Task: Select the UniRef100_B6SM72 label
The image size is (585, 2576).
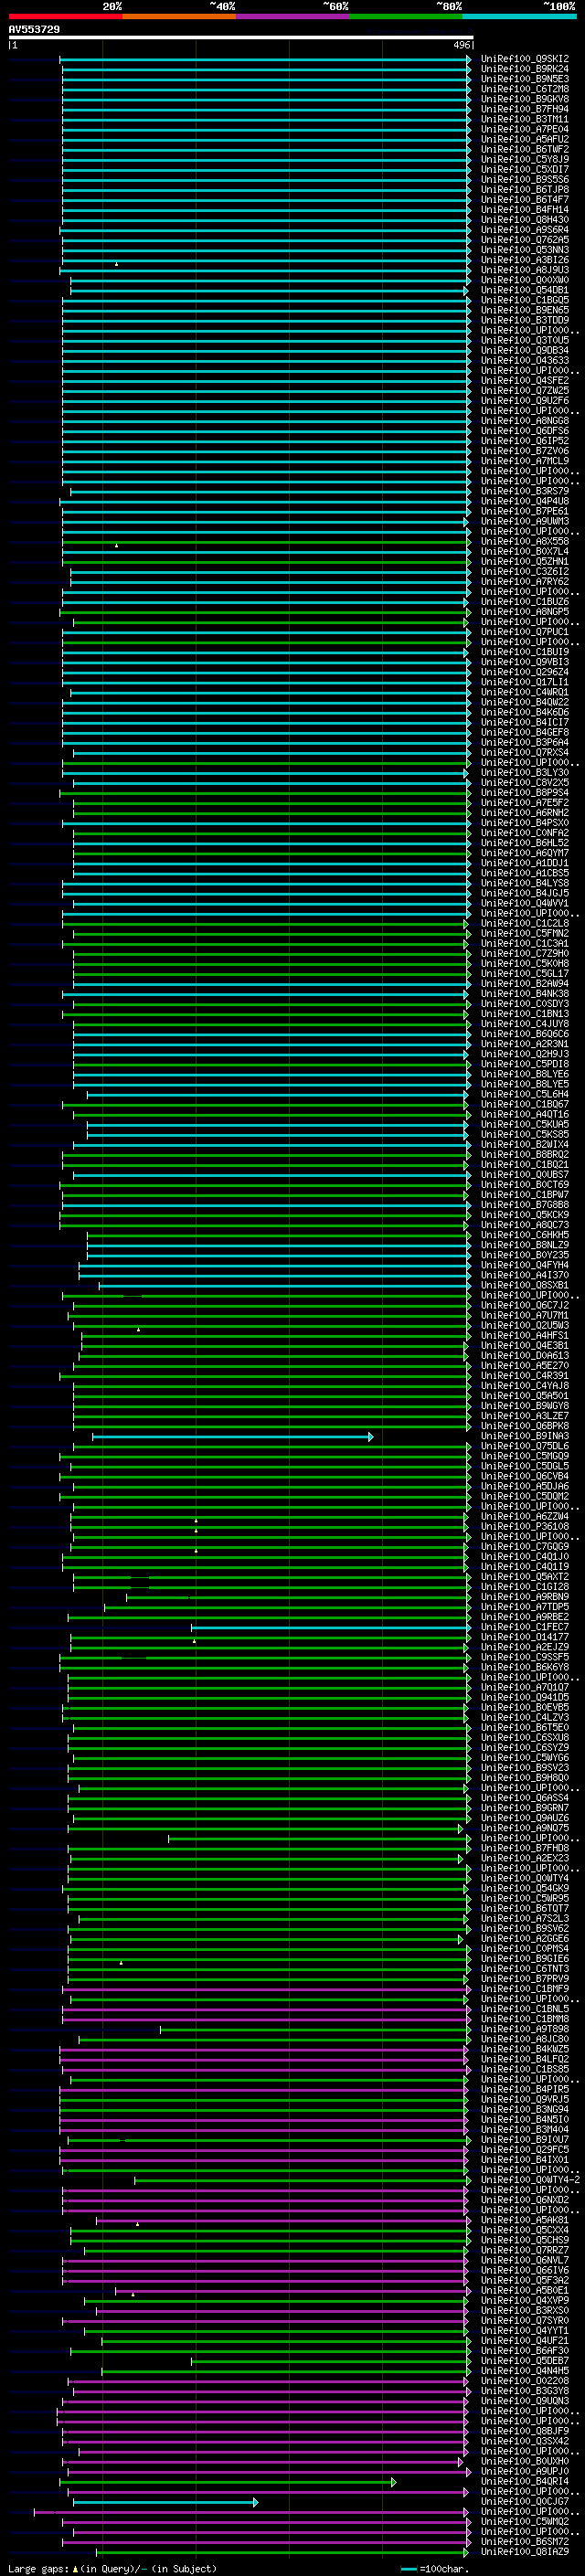Action: tap(525, 2542)
